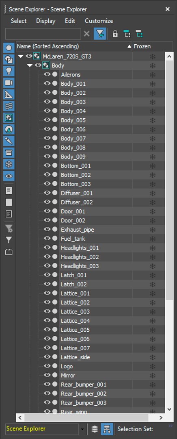Toggle Display Helpers filter icon
Screen dimensions: 177x439
click(x=9, y=94)
